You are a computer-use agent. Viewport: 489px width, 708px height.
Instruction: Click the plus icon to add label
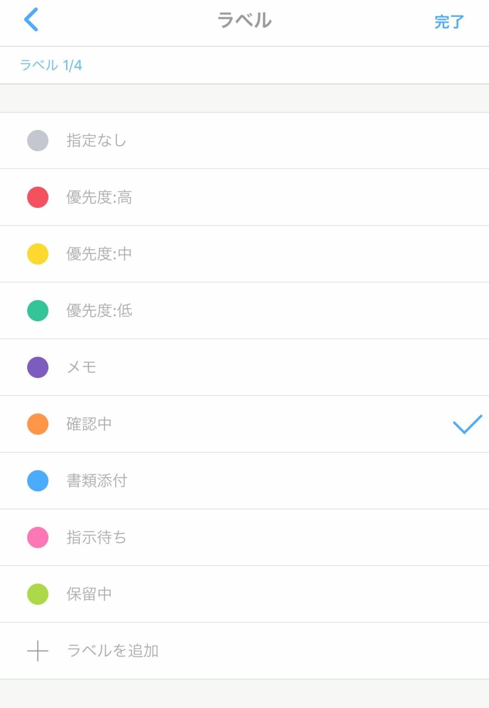[x=38, y=651]
